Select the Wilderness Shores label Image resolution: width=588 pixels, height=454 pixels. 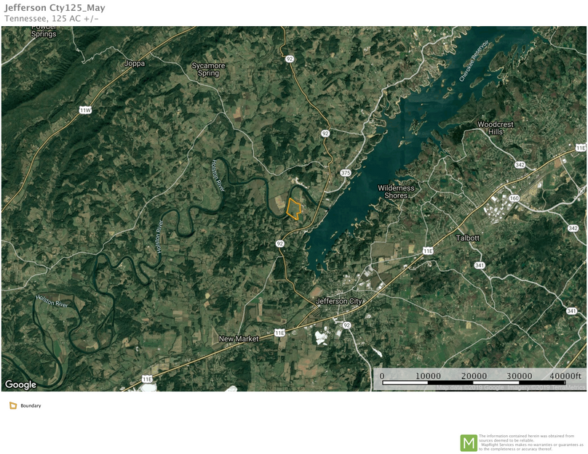click(x=397, y=191)
